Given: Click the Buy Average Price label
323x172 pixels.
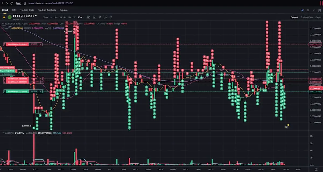Looking at the screenshot, I should (7, 71).
